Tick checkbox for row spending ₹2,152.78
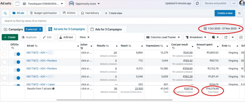Screen dimensions: 245x102 click(4, 70)
